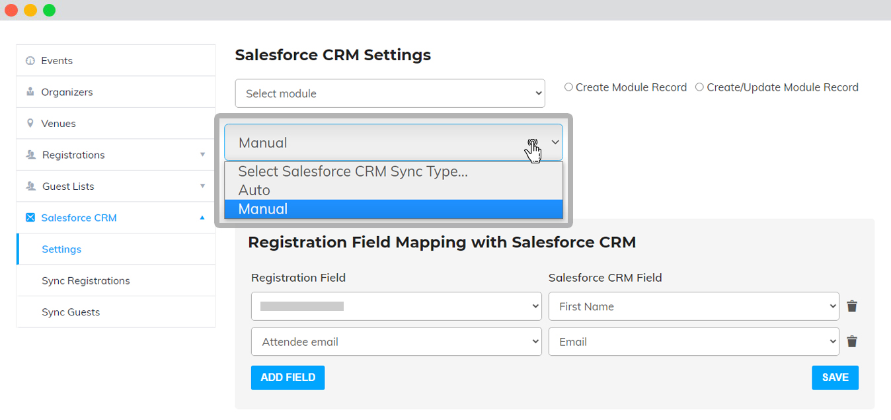Screen dimensions: 891x420
Task: Click the Venues pin icon
Action: point(30,124)
